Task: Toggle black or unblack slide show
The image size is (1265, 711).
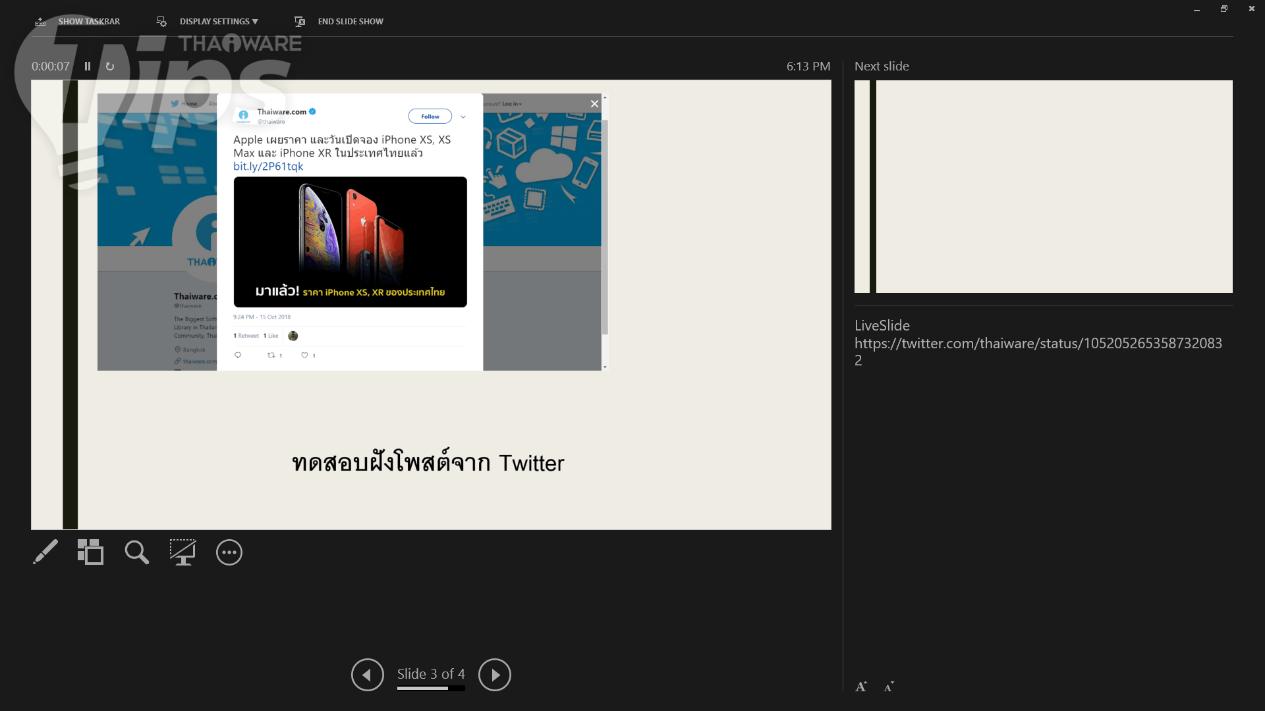Action: (x=183, y=552)
